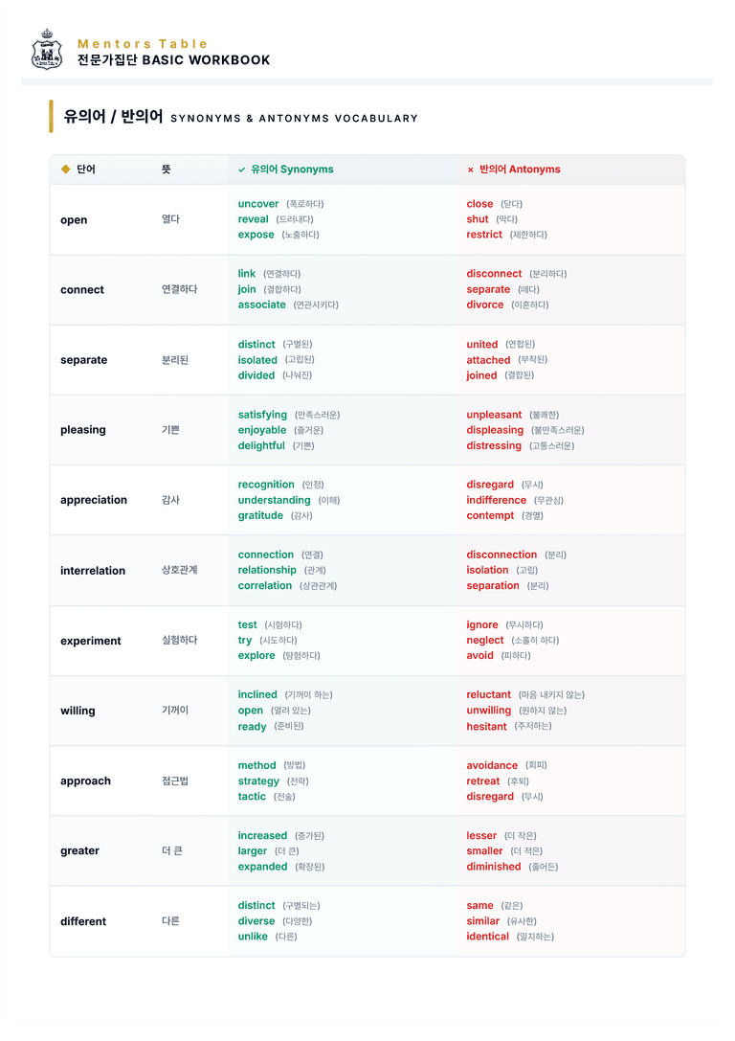Select the word 'appreciation'
The width and height of the screenshot is (735, 1041).
pos(94,500)
